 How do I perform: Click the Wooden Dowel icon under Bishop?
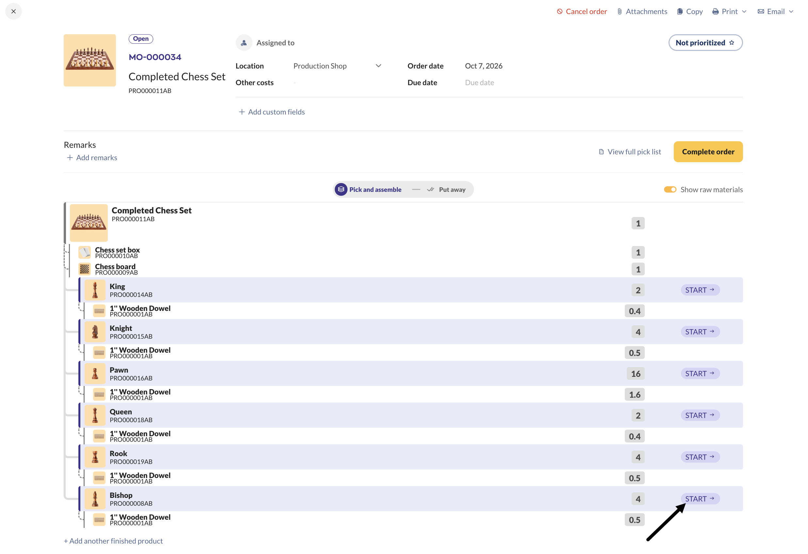99,520
